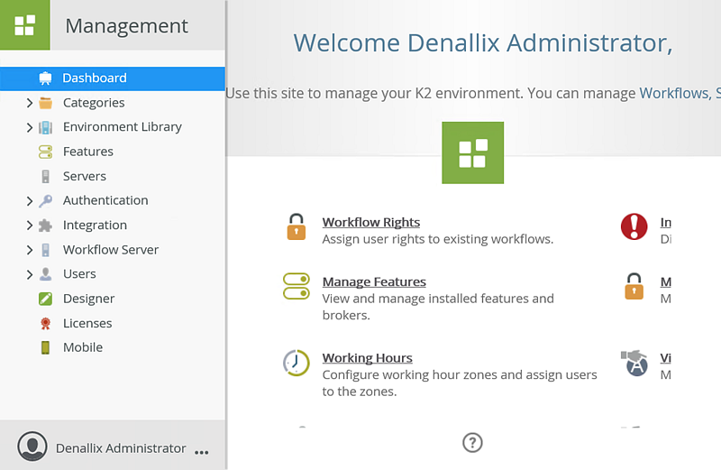Expand the Categories tree node
This screenshot has height=470, width=721.
coord(30,103)
